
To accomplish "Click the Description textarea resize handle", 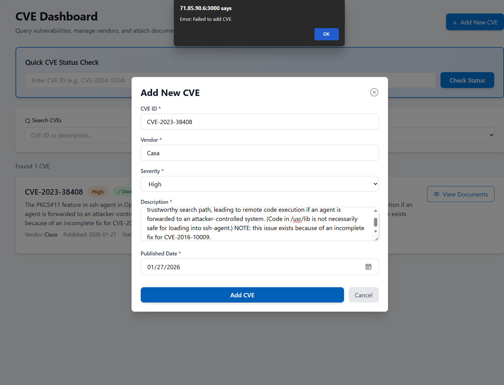I will point(376,239).
